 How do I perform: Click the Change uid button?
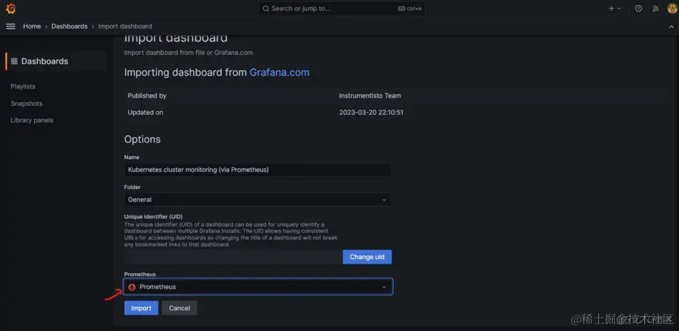[367, 257]
